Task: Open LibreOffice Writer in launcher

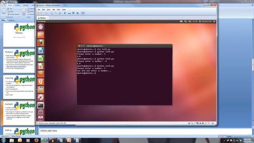Action: pos(40,50)
